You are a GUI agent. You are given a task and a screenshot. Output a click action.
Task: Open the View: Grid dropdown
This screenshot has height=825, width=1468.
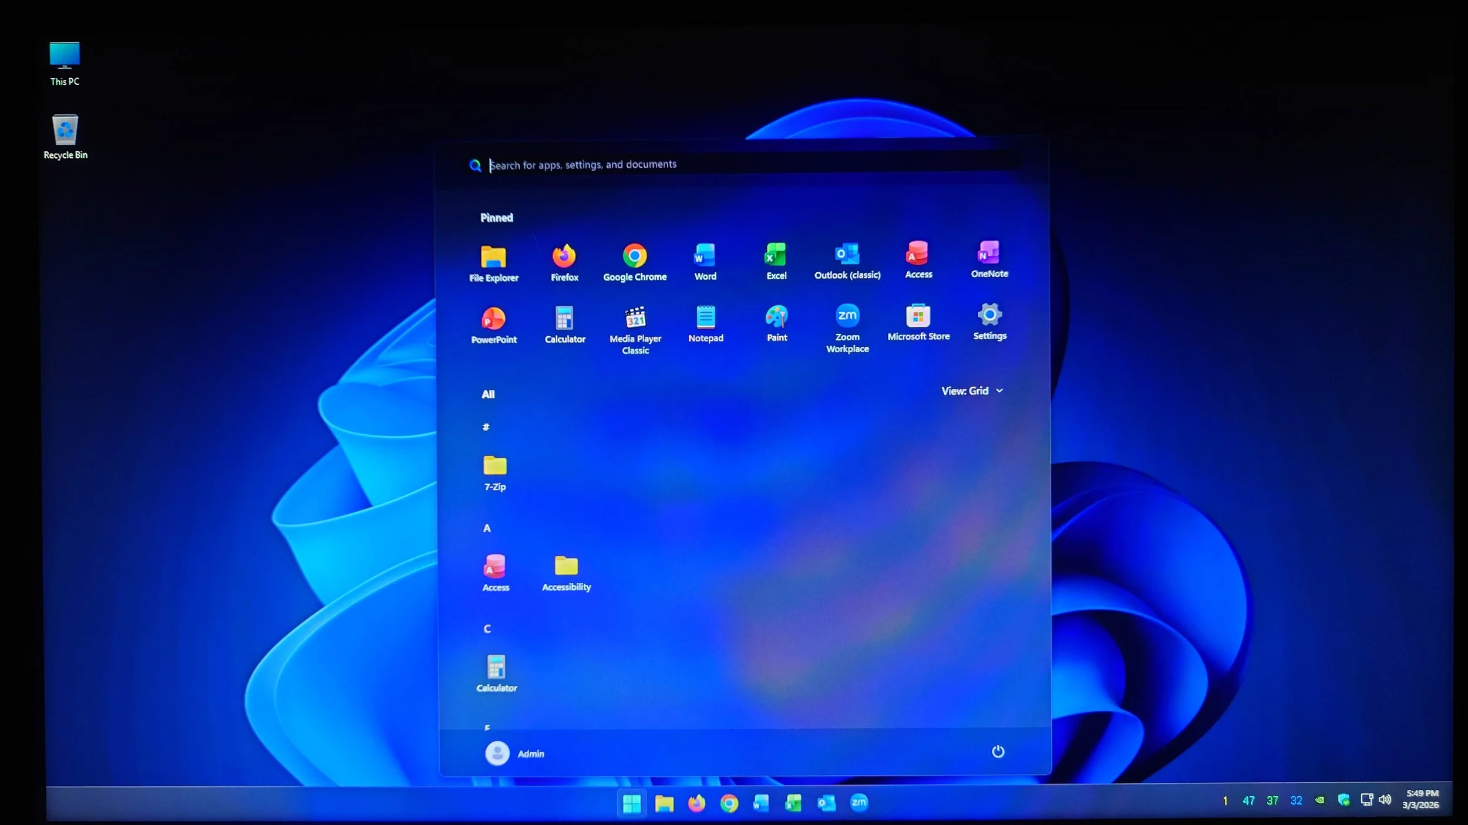pos(972,391)
